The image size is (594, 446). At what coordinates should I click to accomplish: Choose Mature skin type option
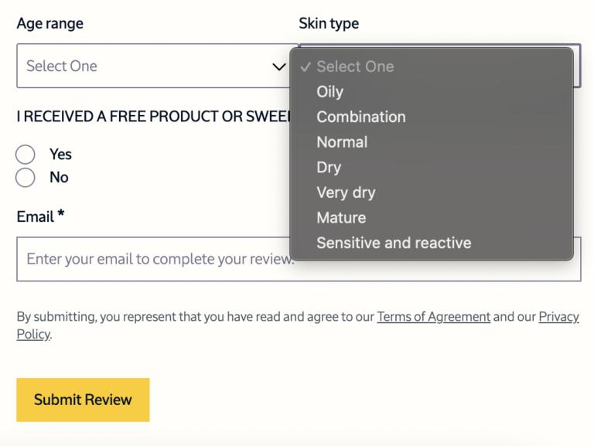[341, 218]
